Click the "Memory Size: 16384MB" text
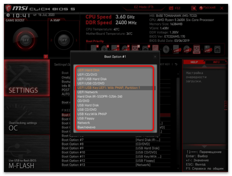232x176 pixels. [x=166, y=24]
